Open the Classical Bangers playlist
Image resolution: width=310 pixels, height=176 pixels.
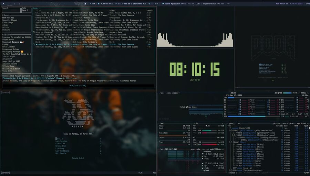(x=13, y=42)
